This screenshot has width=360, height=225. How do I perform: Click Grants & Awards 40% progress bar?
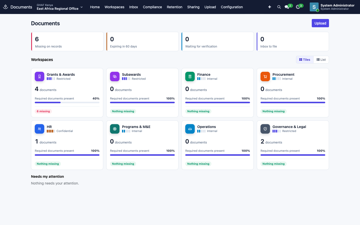(67, 102)
